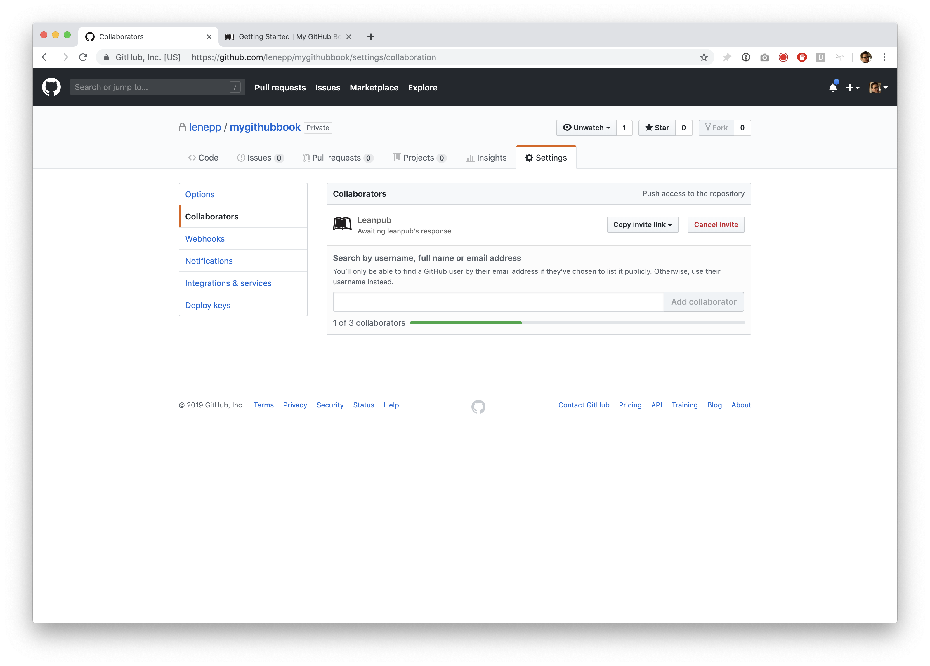This screenshot has width=930, height=666.
Task: Expand the Unwatch dropdown
Action: pos(587,128)
